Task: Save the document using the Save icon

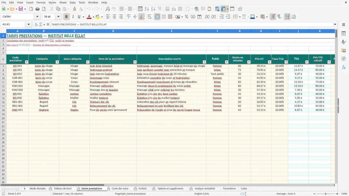Action: tap(21, 9)
